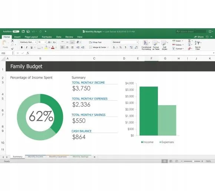Click the Redo icon in quick access bar
The width and height of the screenshot is (215, 191).
pos(40,32)
